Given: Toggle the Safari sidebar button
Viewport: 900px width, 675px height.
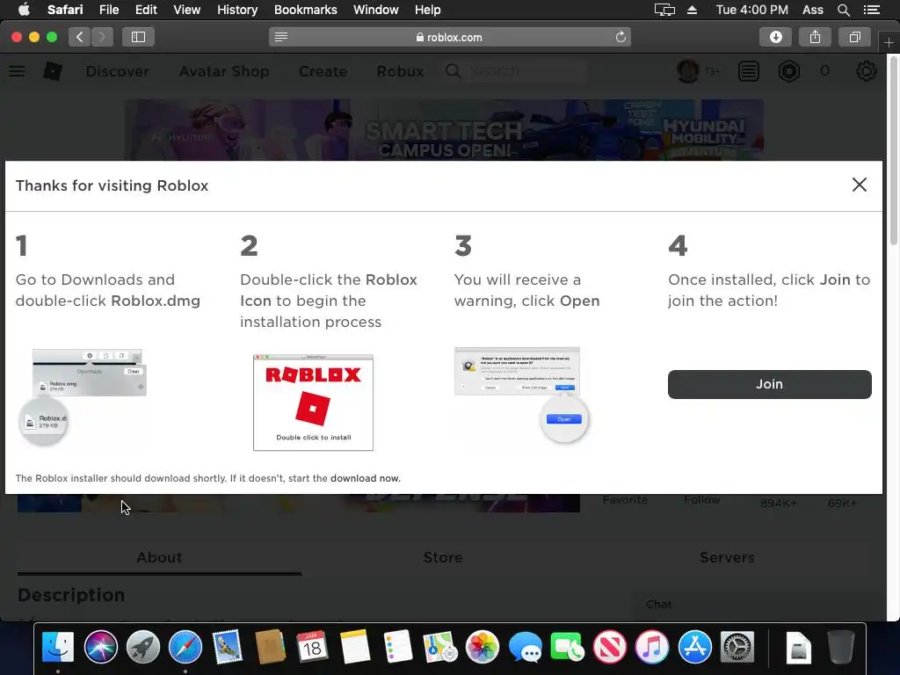Looking at the screenshot, I should pos(138,37).
